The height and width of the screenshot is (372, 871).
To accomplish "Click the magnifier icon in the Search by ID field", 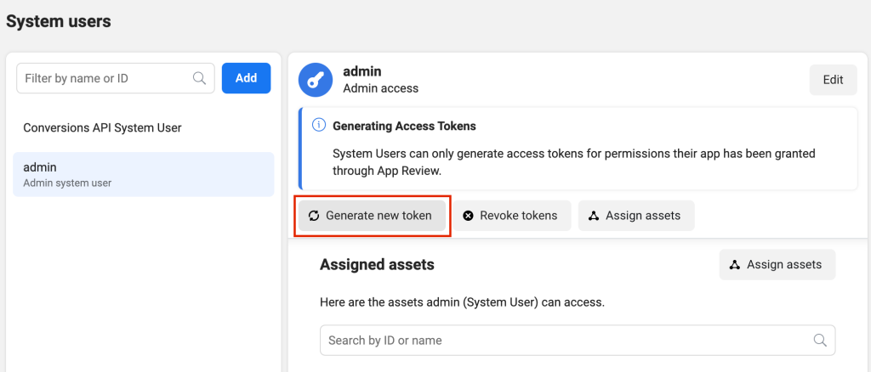I will point(820,341).
